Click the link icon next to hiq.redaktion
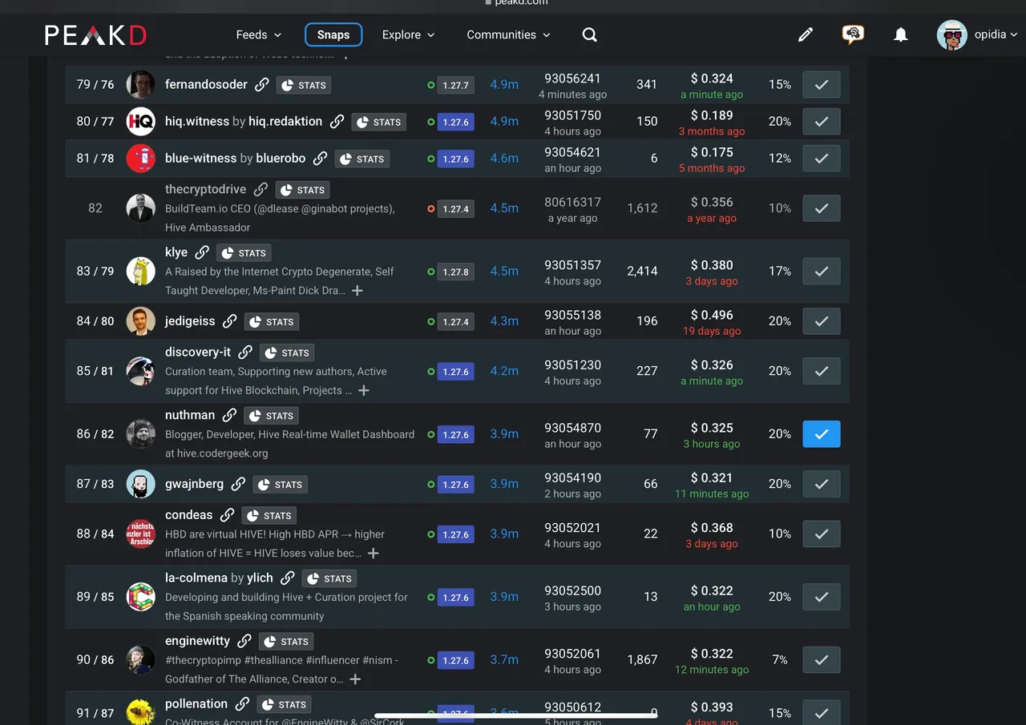The image size is (1026, 725). (x=337, y=121)
